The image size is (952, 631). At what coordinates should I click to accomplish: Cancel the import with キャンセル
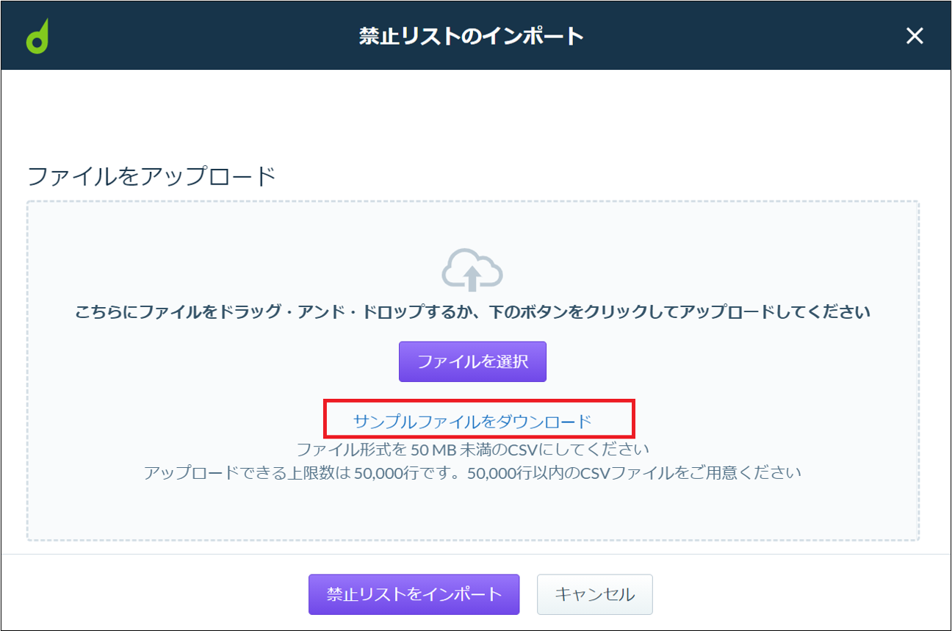point(595,594)
